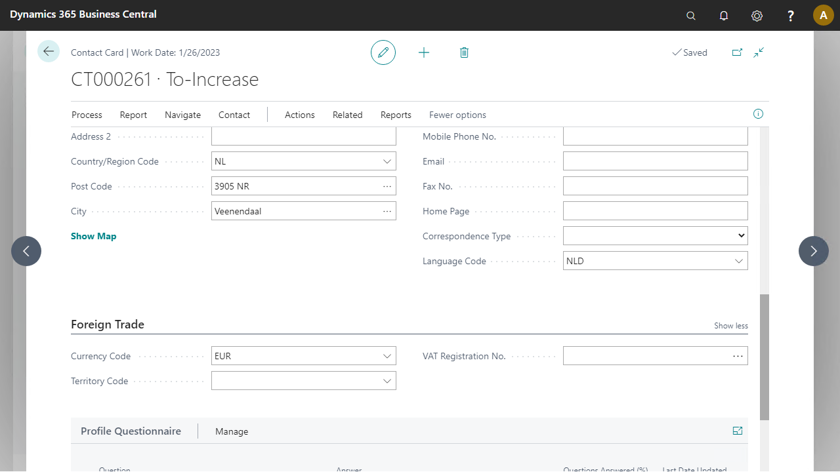Click the pencil edit icon
The image size is (840, 472).
coord(383,52)
